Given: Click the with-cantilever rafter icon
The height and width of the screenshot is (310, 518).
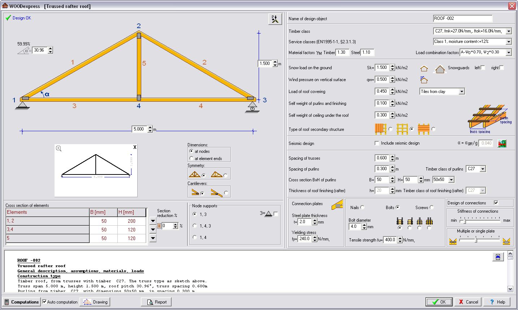Looking at the screenshot, I should click(x=216, y=192).
